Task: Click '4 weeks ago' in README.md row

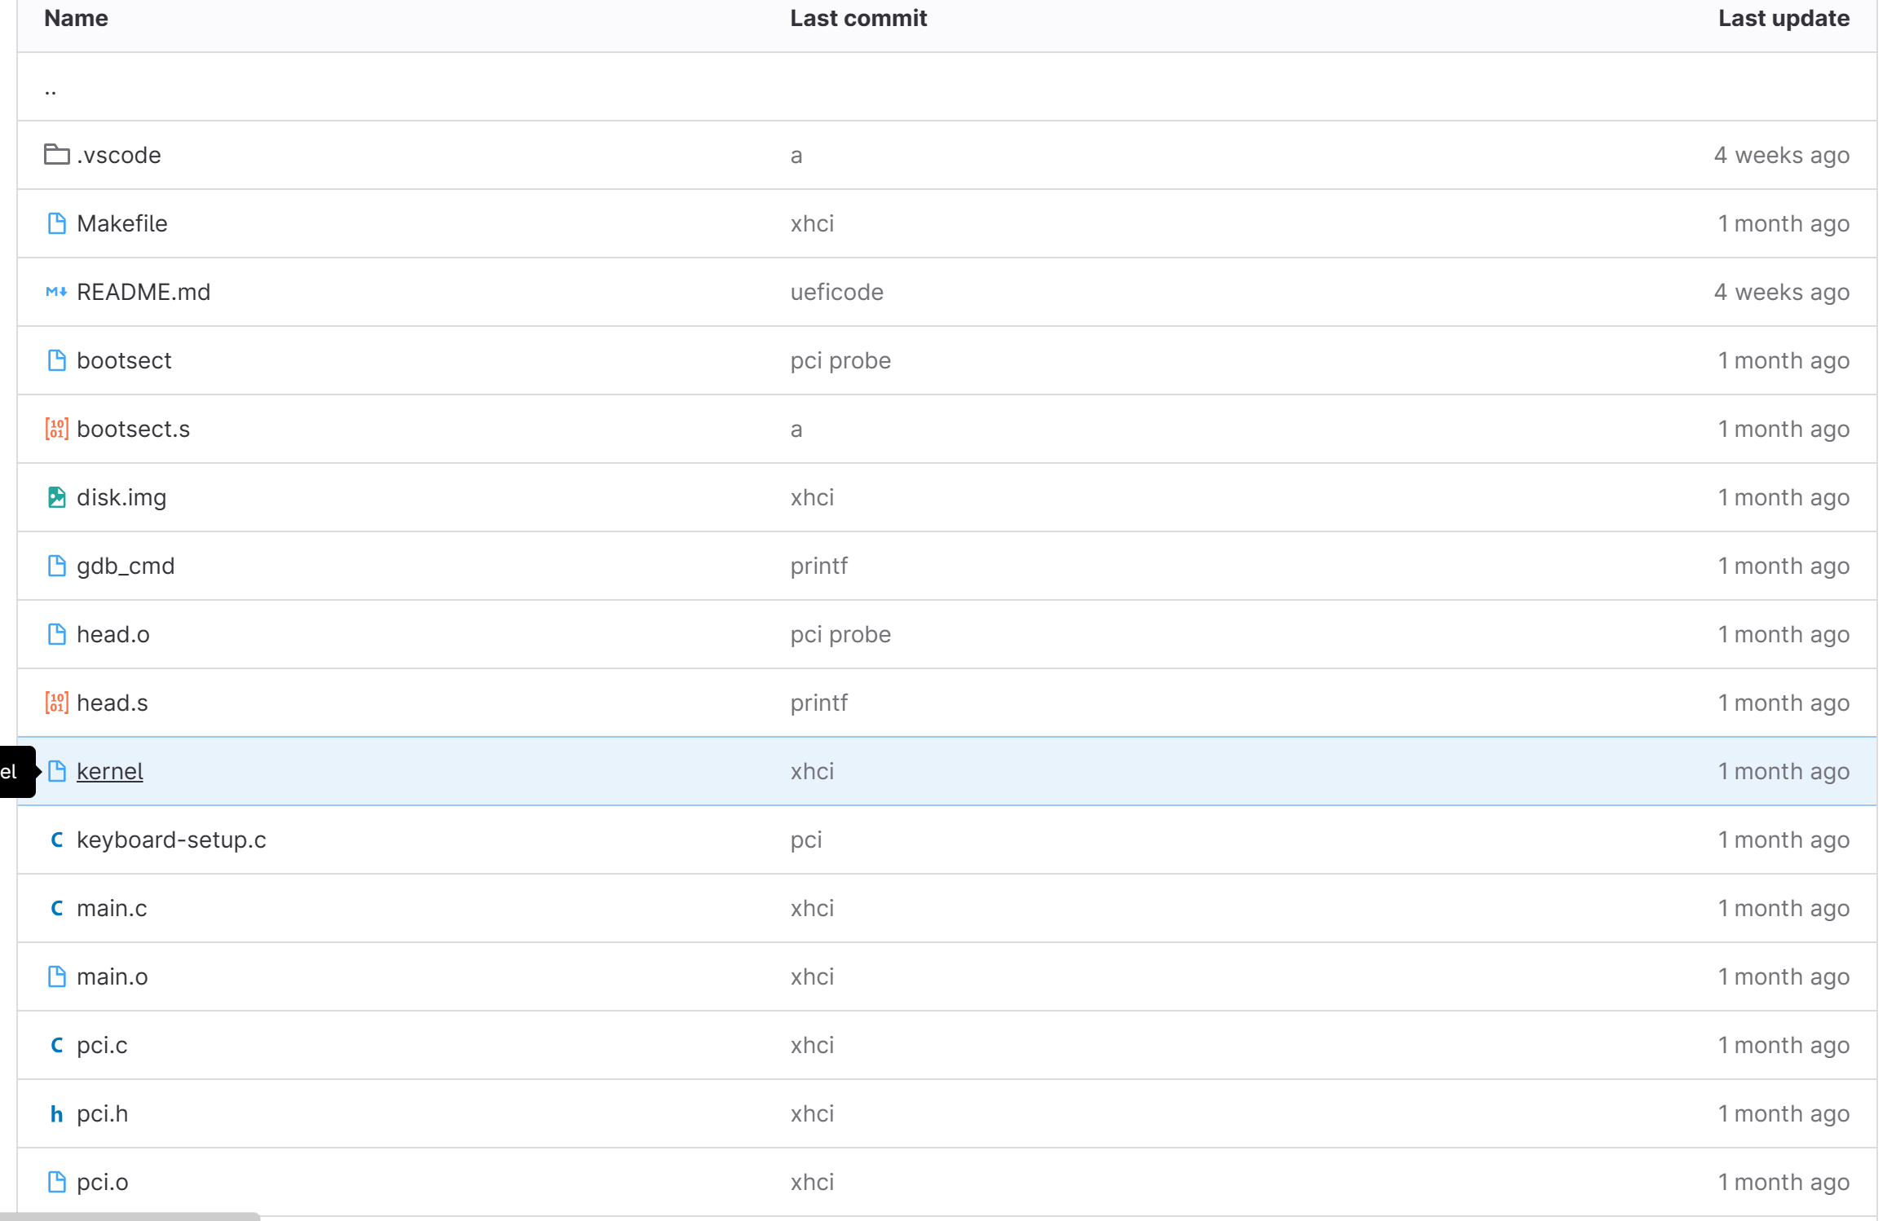Action: (1781, 292)
